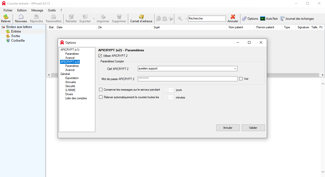Click the Transmettre toolbar icon
Viewport: 325px width, 177px height.
53,17
